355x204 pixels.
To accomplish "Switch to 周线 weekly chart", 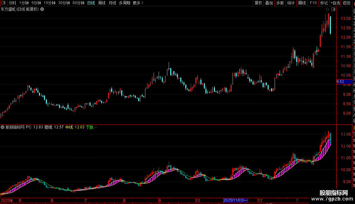I will click(x=102, y=3).
